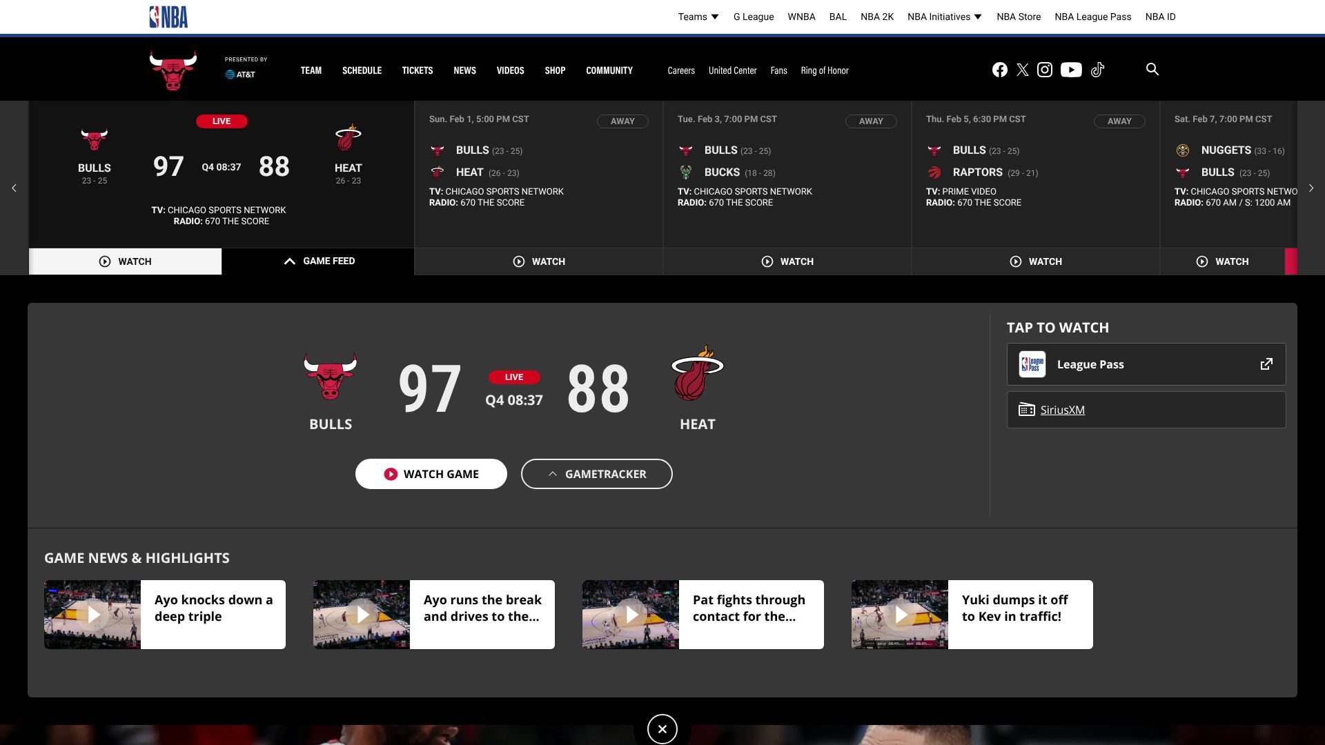The width and height of the screenshot is (1325, 745).
Task: Collapse the Game Feed panel
Action: [318, 261]
